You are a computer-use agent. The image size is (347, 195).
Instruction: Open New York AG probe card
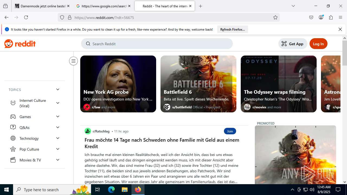[118, 84]
